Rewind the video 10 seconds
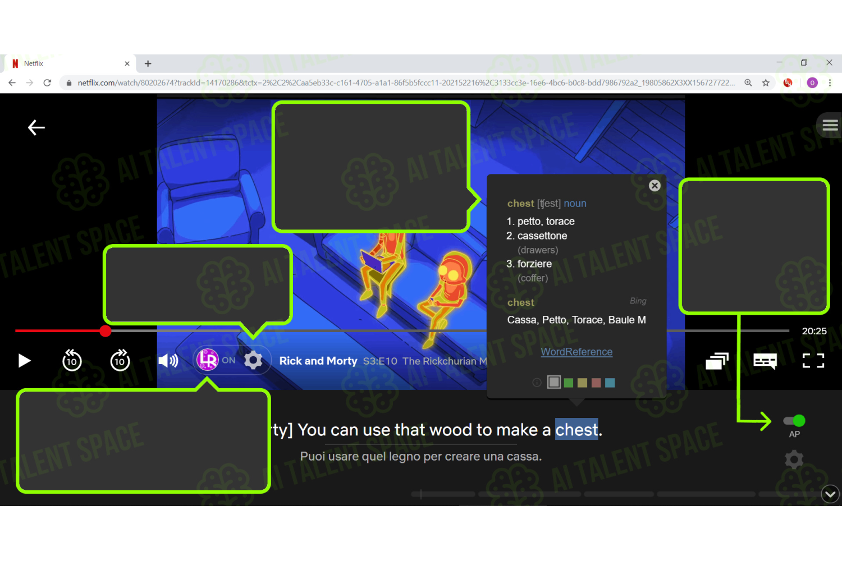842x561 pixels. pos(72,361)
